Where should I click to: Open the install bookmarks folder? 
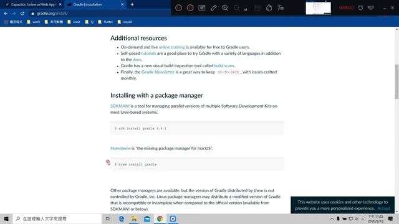tap(125, 22)
